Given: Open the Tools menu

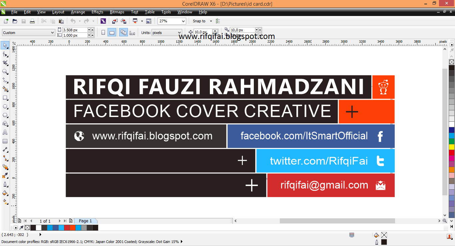Looking at the screenshot, I should click(166, 12).
